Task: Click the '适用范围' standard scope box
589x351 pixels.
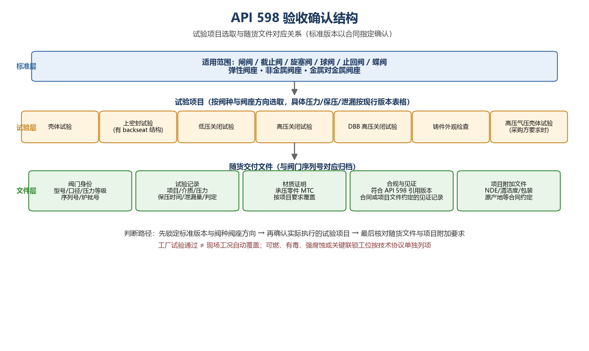Action: pos(294,66)
